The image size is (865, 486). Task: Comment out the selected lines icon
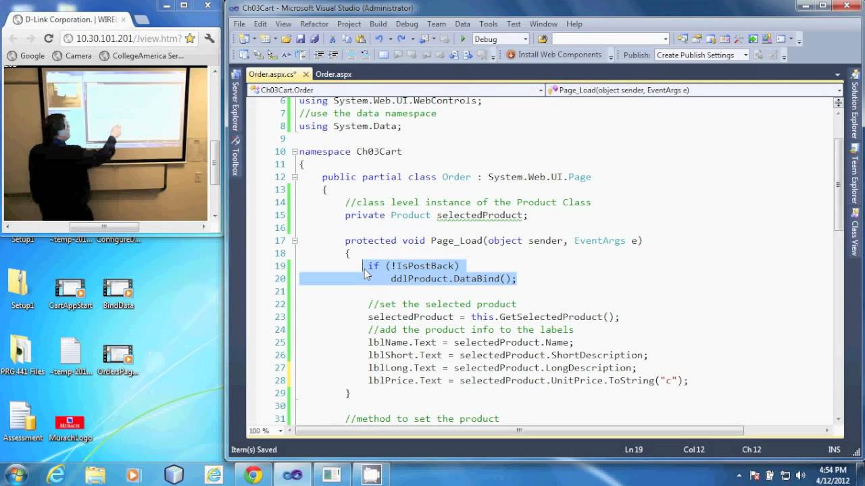(x=351, y=55)
